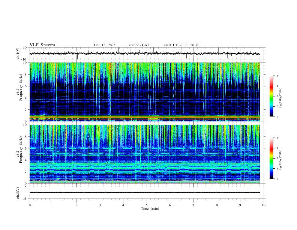Select the log(PSD) label beside the ch.1 colorbar
The width and height of the screenshot is (297, 230).
pyautogui.click(x=281, y=98)
